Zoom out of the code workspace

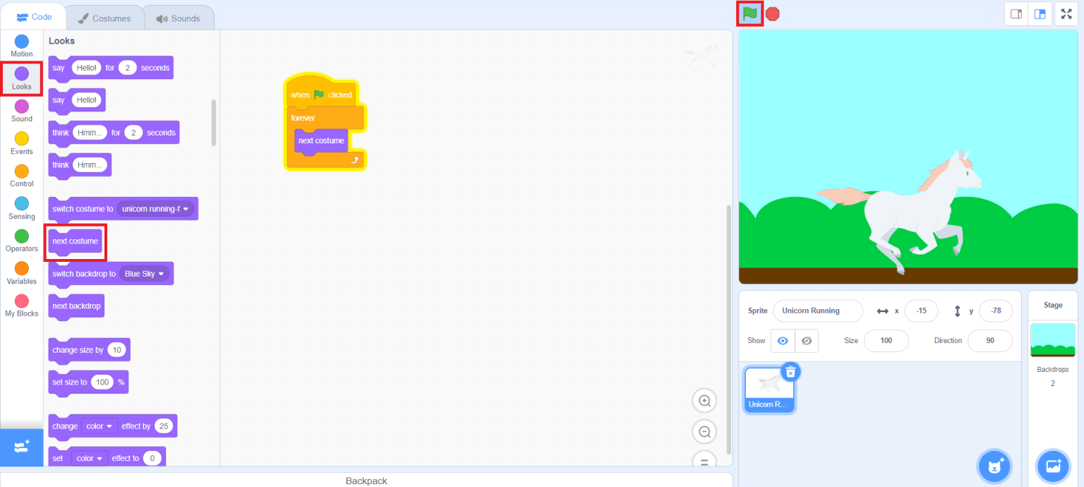[x=704, y=432]
